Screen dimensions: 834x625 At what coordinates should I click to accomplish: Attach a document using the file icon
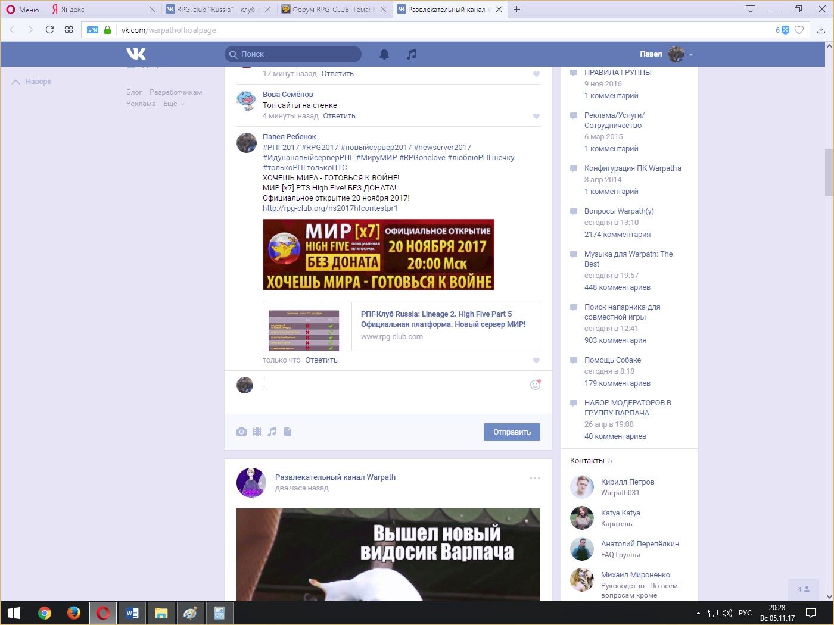click(x=288, y=432)
